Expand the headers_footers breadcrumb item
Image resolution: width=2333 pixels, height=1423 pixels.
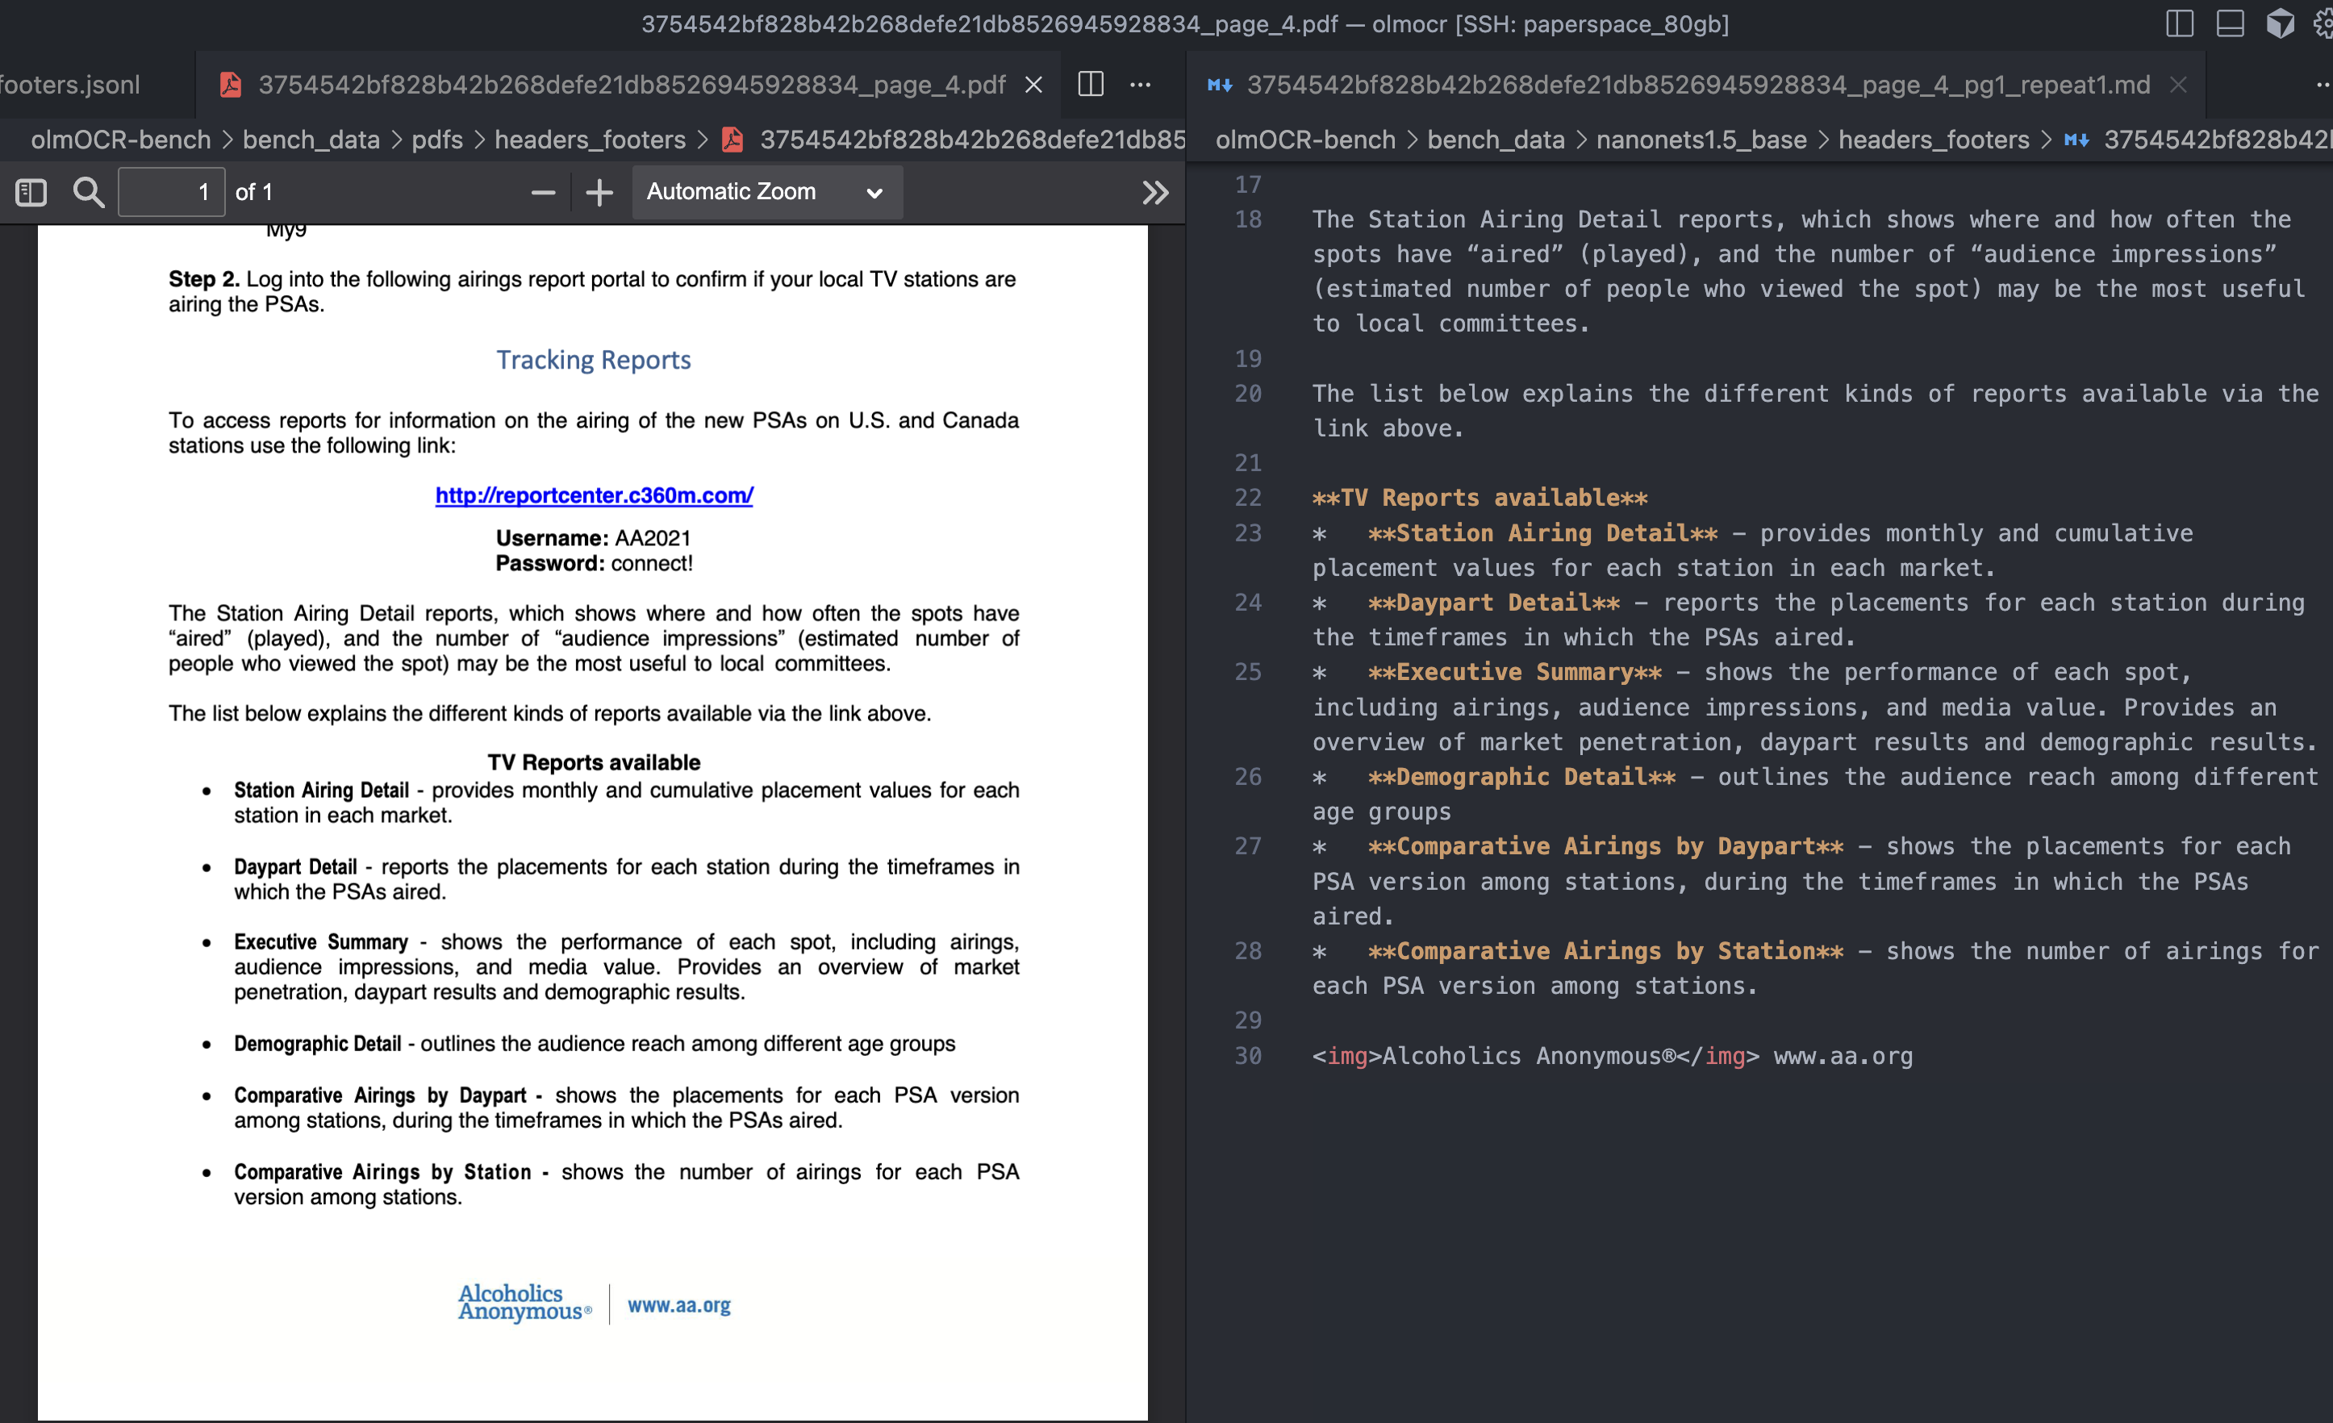592,140
